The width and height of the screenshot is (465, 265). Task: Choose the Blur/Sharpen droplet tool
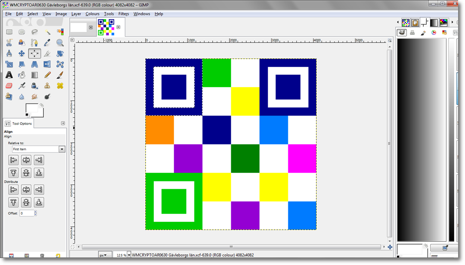[x=22, y=97]
